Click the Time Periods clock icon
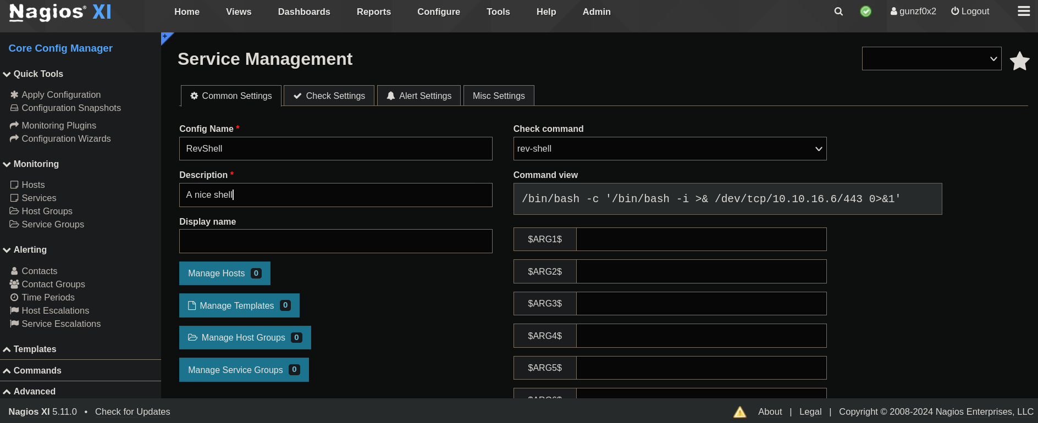 tap(14, 297)
